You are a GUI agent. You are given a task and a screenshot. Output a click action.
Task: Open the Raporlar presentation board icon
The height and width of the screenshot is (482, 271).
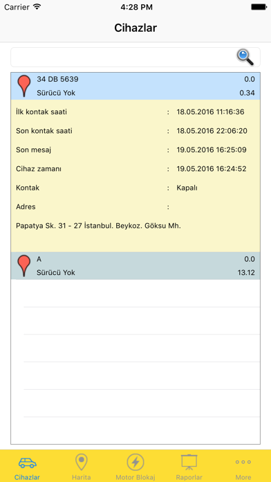pyautogui.click(x=189, y=462)
